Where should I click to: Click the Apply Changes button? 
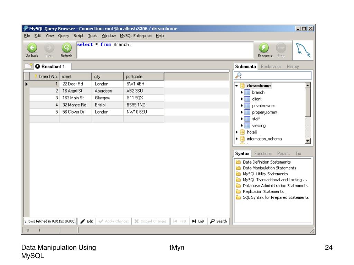114,221
